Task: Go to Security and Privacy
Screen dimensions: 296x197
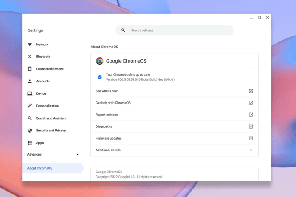Action: [51, 131]
